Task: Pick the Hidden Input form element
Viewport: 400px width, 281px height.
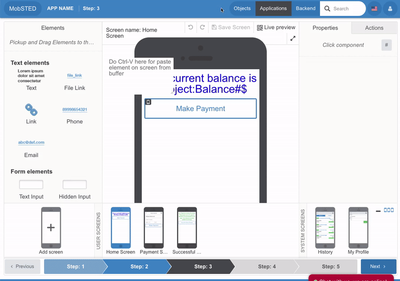Action: tap(74, 189)
